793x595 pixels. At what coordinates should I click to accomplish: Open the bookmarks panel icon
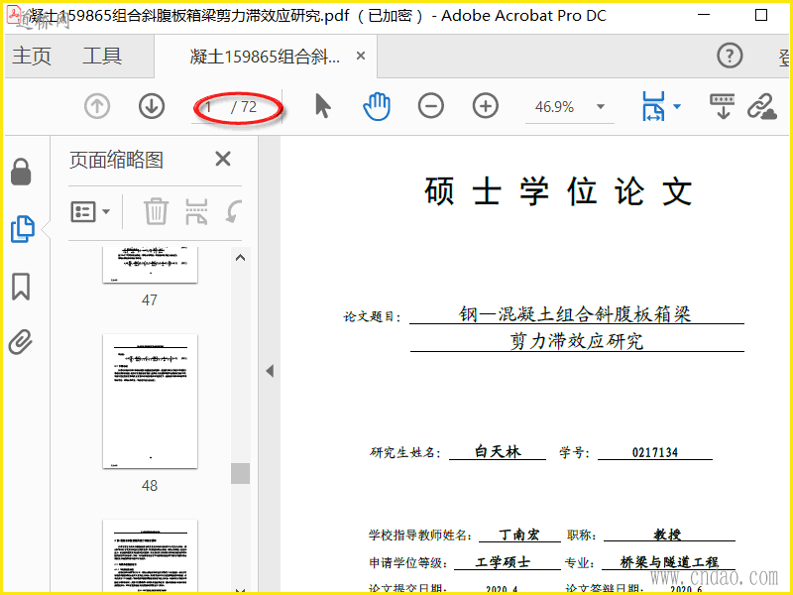[x=21, y=287]
